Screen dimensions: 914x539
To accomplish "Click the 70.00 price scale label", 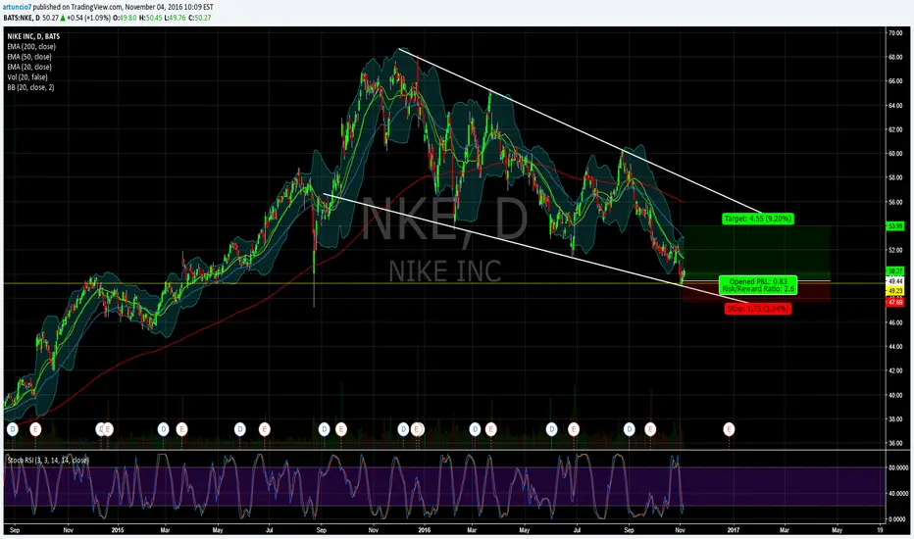I will pos(894,33).
